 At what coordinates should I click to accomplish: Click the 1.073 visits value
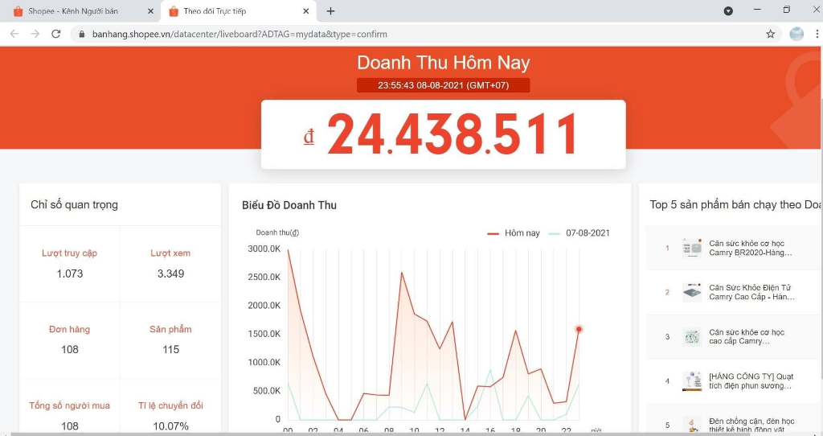pyautogui.click(x=70, y=274)
